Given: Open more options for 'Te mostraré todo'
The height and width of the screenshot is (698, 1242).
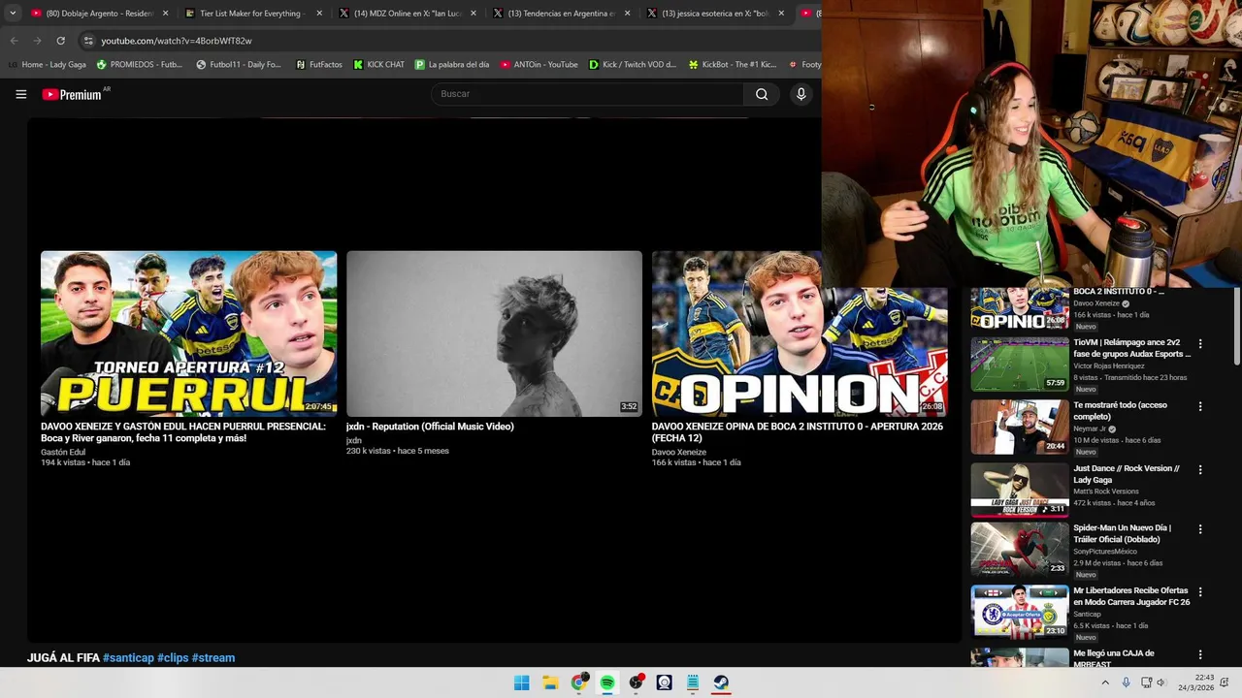Looking at the screenshot, I should coord(1200,406).
